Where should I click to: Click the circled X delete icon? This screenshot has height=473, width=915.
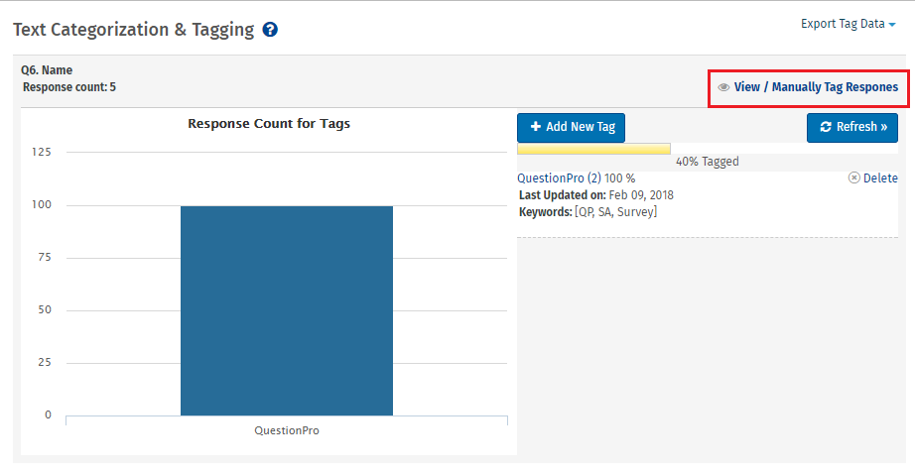click(853, 178)
